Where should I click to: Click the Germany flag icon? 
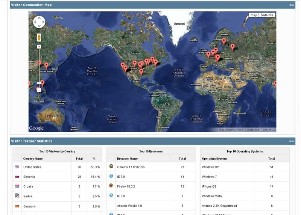(x=17, y=206)
